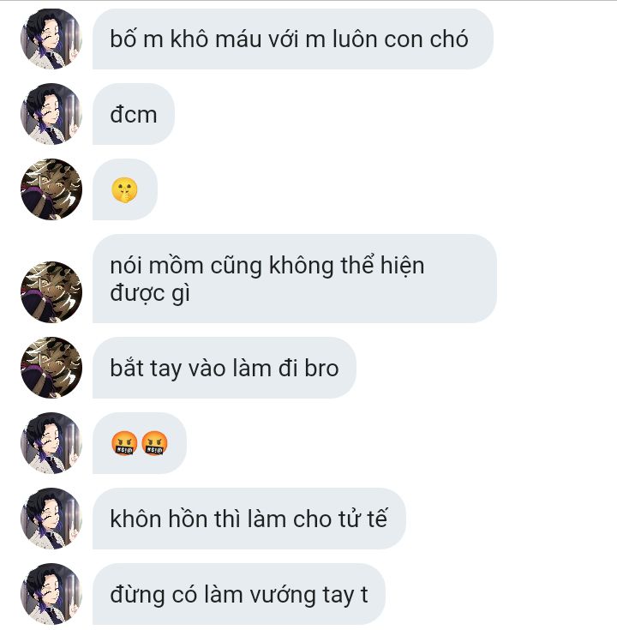Select the message 'khôn hồn thì làm cho tử tế'
617x630 pixels.
[249, 519]
